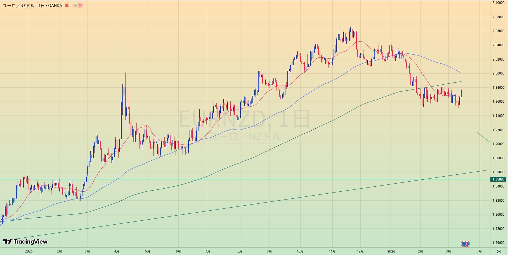Screen dimensions: 508x255
Task: Click the TradingView logo
Action: (25, 242)
